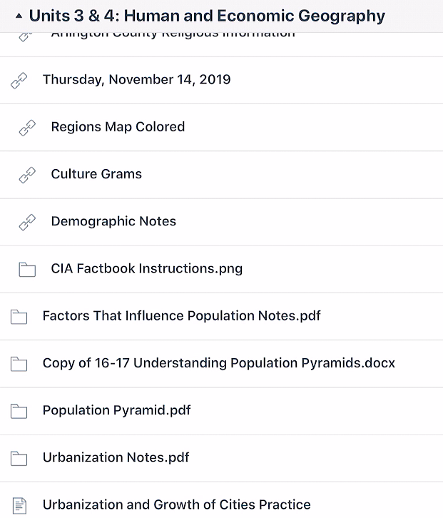
Task: Click link icon beside Thursday, November 14, 2019
Action: (19, 81)
